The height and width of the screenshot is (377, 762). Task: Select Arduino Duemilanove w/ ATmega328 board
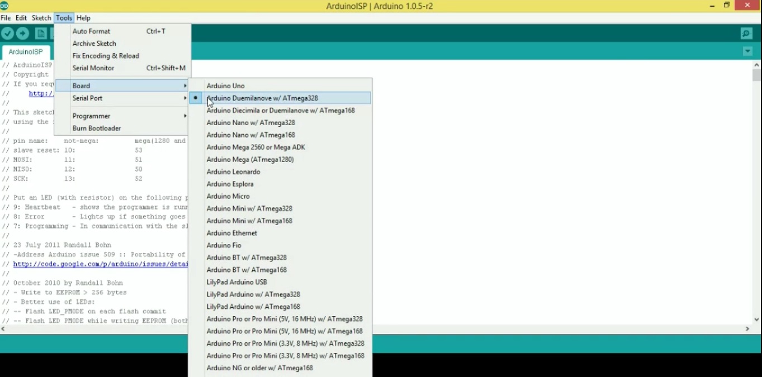point(280,98)
